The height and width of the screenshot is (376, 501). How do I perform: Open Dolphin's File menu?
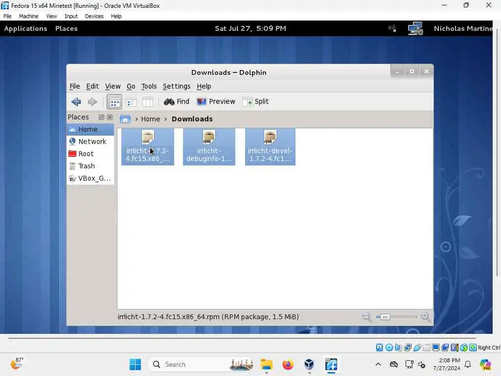pyautogui.click(x=75, y=86)
